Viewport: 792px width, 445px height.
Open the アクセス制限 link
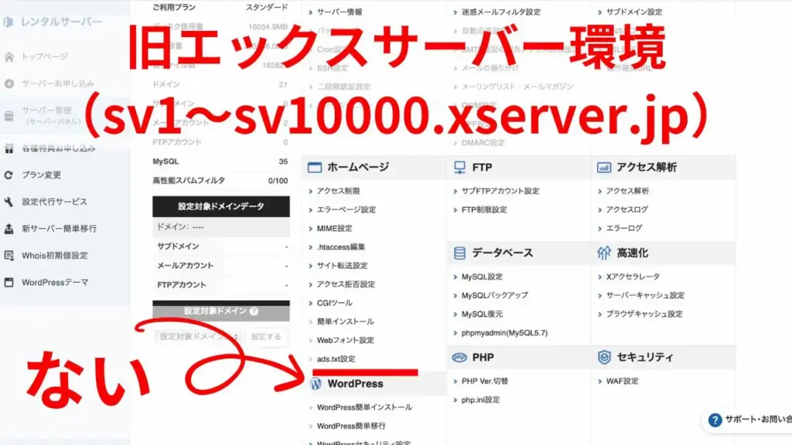(339, 192)
